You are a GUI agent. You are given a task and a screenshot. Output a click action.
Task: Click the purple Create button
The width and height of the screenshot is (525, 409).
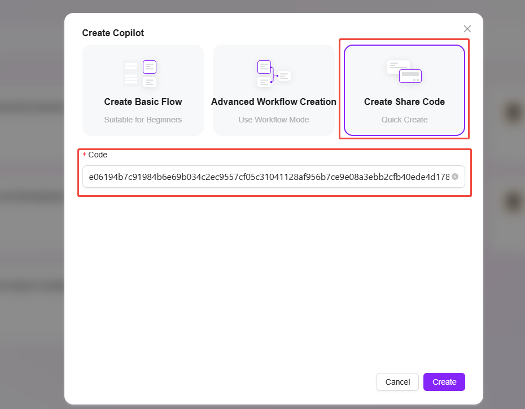[x=444, y=382]
